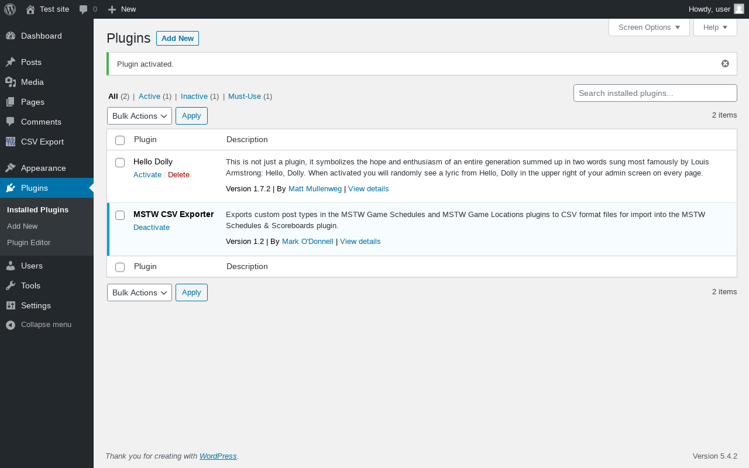Click the plus icon beside New
Viewport: 749px width, 468px height.
[112, 9]
